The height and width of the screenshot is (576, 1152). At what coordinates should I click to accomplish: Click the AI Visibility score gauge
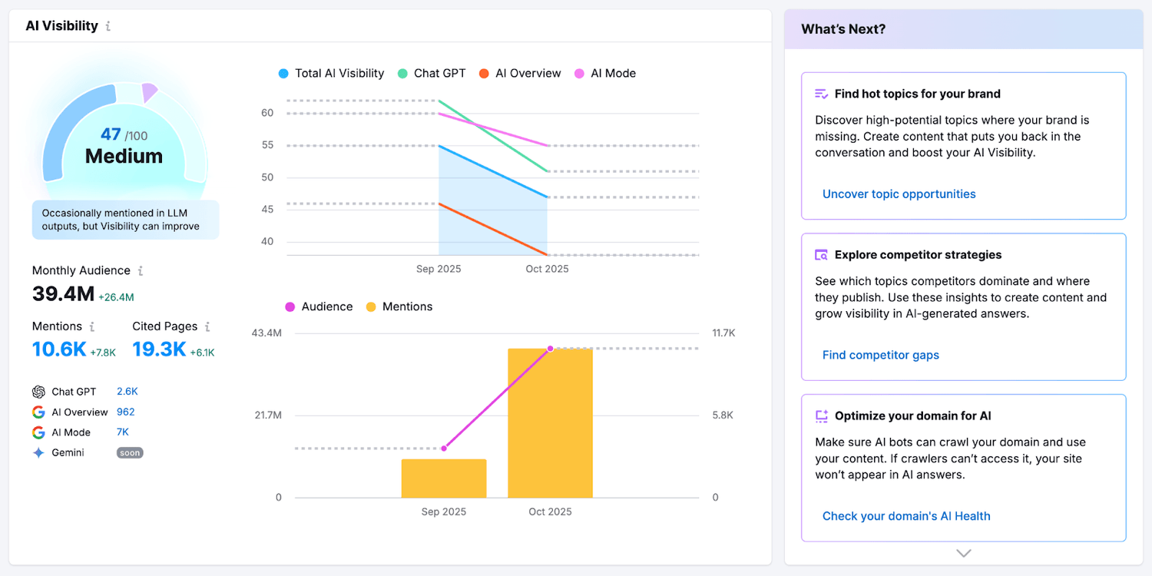tap(123, 146)
